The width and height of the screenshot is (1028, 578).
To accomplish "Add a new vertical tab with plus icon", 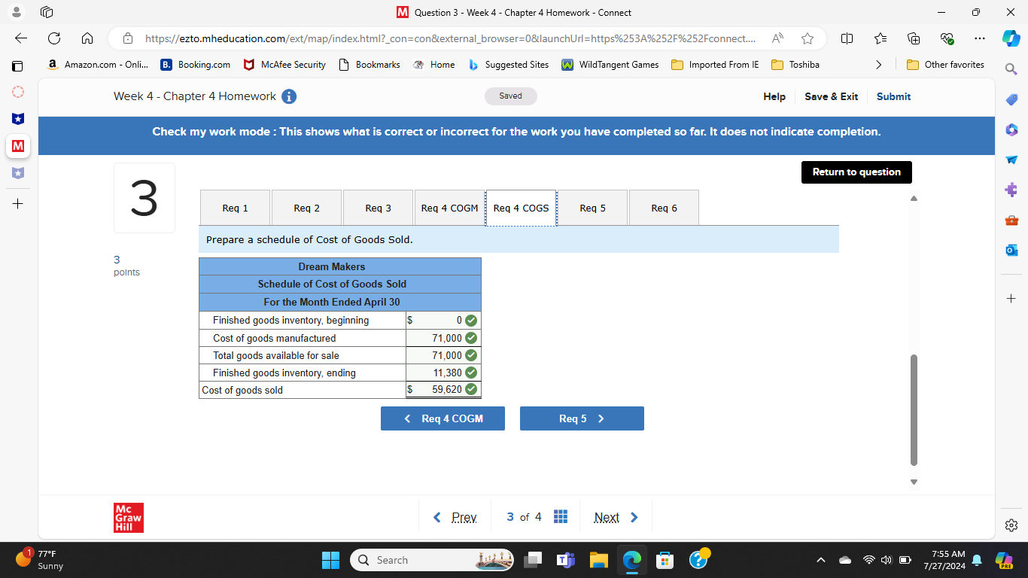I will pos(18,204).
